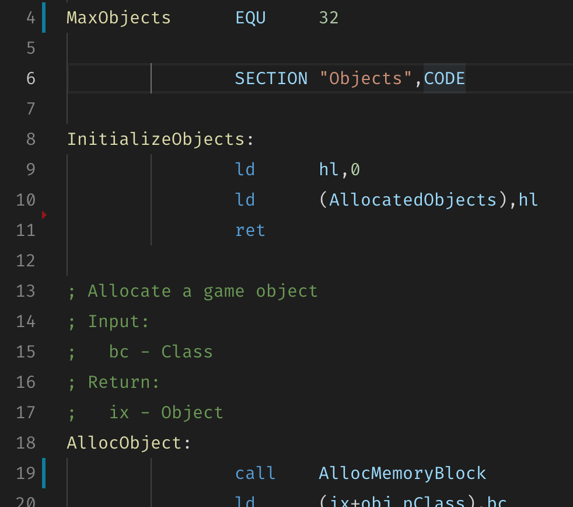
Task: Click line number 19 in the gutter
Action: coord(26,473)
